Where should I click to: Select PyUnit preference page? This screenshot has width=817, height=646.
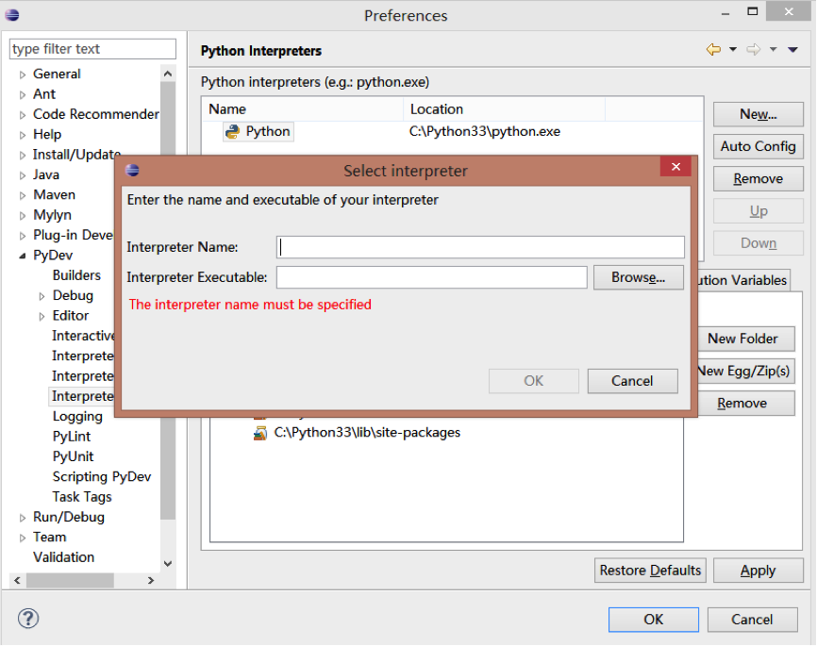(73, 456)
